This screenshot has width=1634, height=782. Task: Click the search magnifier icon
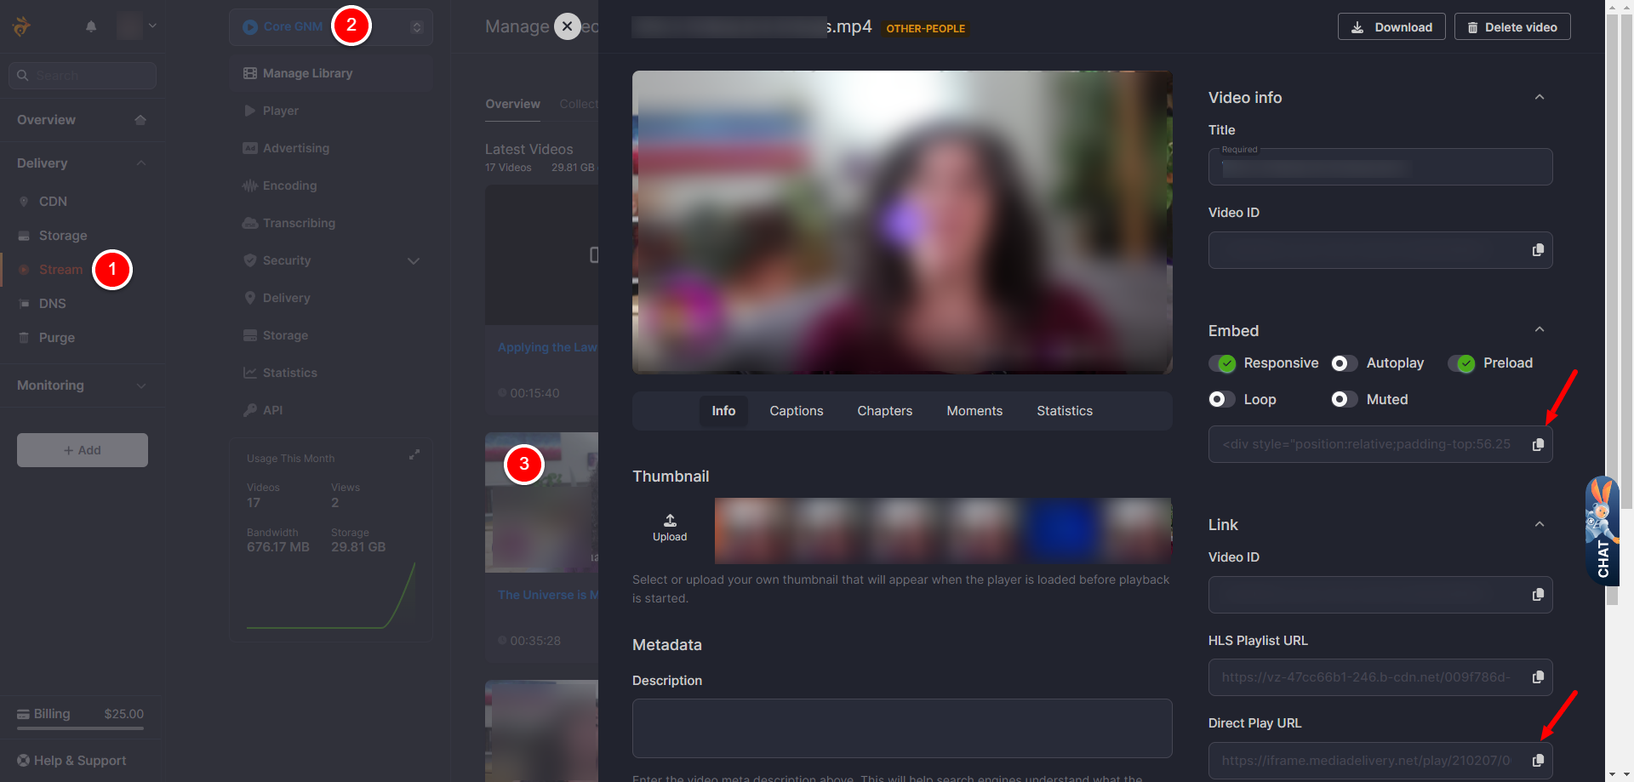coord(23,76)
